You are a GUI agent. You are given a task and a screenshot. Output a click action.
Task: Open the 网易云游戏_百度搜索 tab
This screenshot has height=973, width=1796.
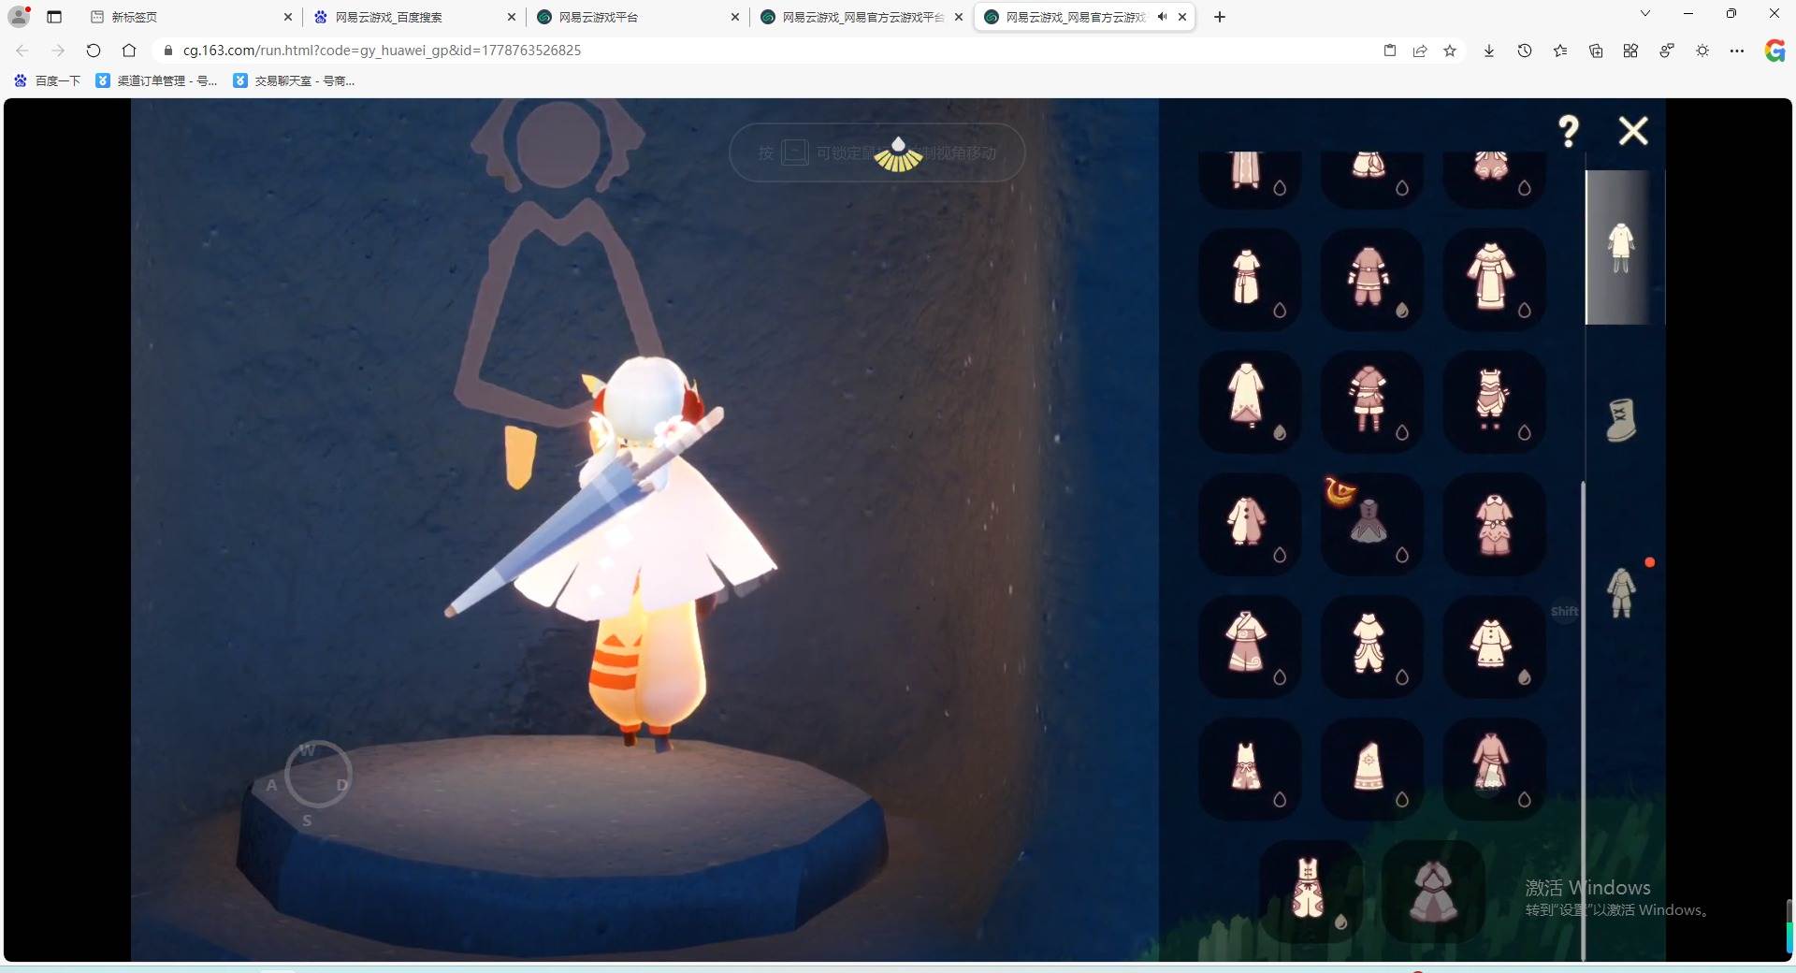tap(416, 17)
